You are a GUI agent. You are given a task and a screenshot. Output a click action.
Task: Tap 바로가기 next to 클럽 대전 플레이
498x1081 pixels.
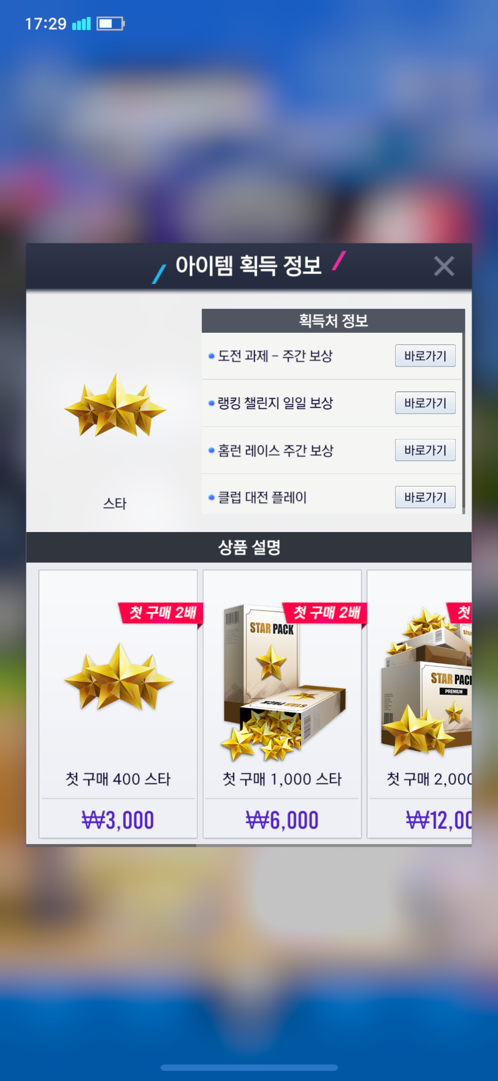pos(425,497)
